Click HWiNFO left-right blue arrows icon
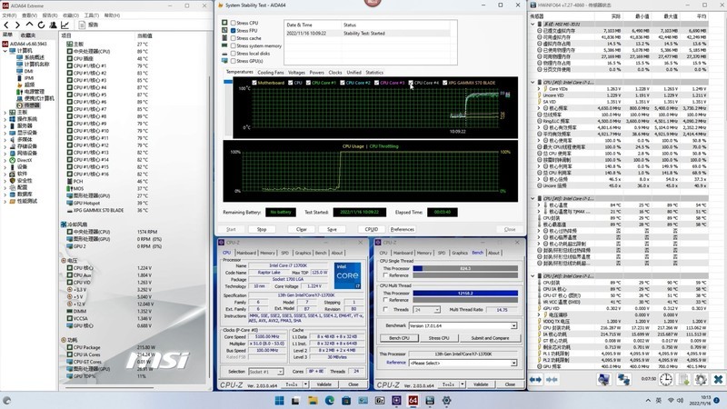Image resolution: width=727 pixels, height=409 pixels. pyautogui.click(x=535, y=379)
